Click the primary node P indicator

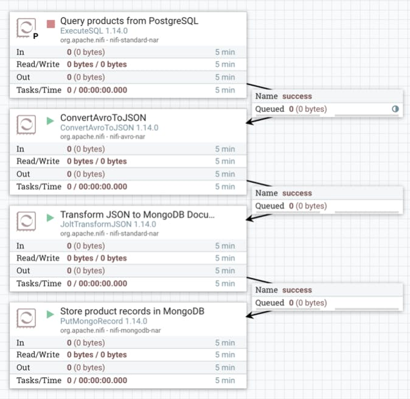coord(36,36)
